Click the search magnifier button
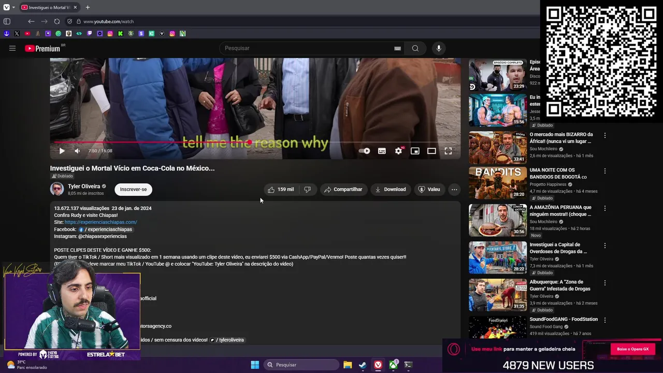The image size is (663, 373). [x=415, y=48]
